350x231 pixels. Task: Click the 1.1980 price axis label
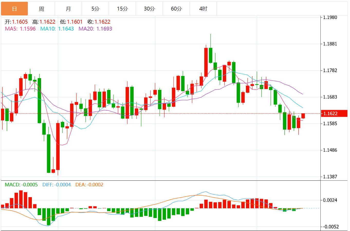[x=330, y=17]
